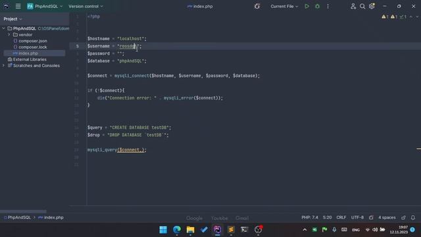The height and width of the screenshot is (237, 421).
Task: Start debugging with the green bug icon
Action: pos(317,6)
